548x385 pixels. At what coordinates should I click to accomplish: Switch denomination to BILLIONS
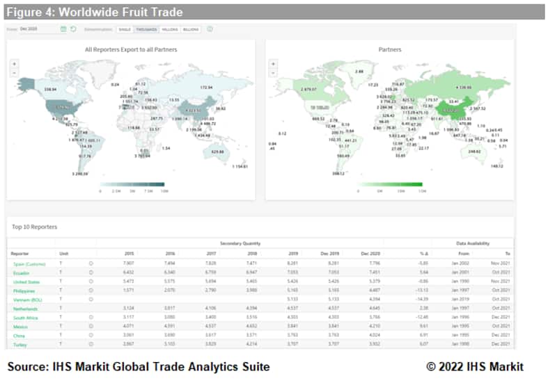click(191, 29)
